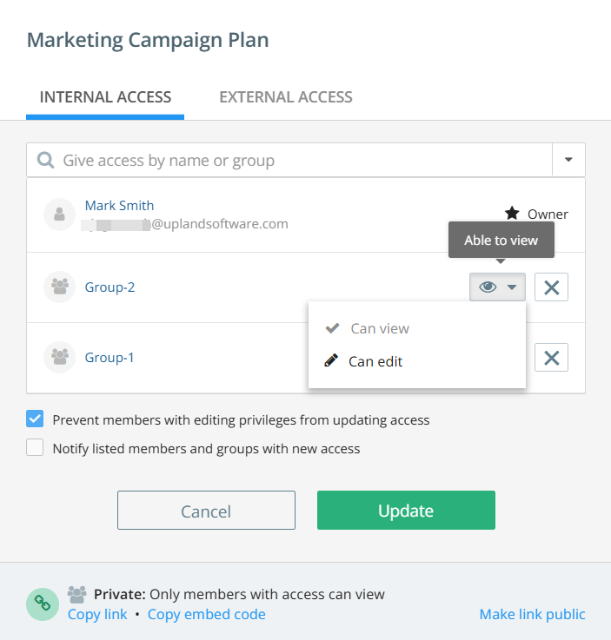
Task: Expand the access search field dropdown arrow
Action: coord(568,160)
